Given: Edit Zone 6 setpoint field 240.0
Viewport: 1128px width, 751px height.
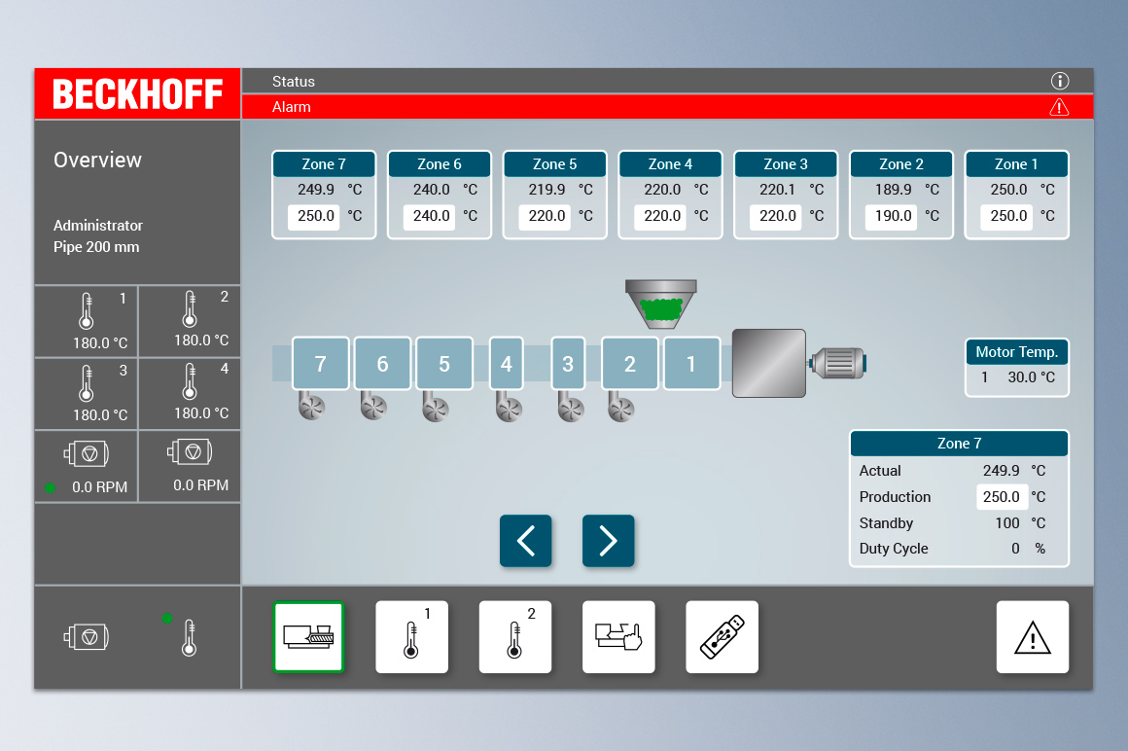Looking at the screenshot, I should coord(430,216).
